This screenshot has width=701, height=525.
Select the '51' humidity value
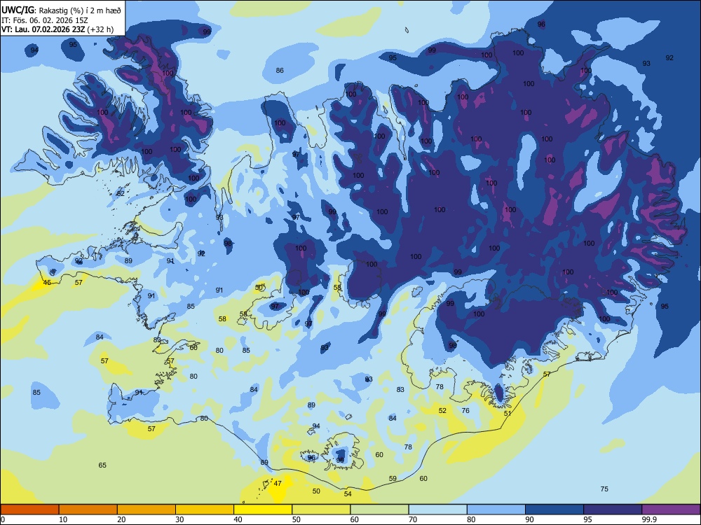tap(508, 414)
